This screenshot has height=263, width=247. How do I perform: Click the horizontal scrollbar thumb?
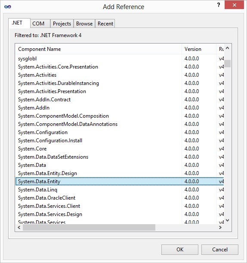click(89, 228)
